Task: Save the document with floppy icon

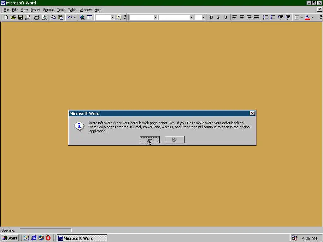Action: coord(21,17)
